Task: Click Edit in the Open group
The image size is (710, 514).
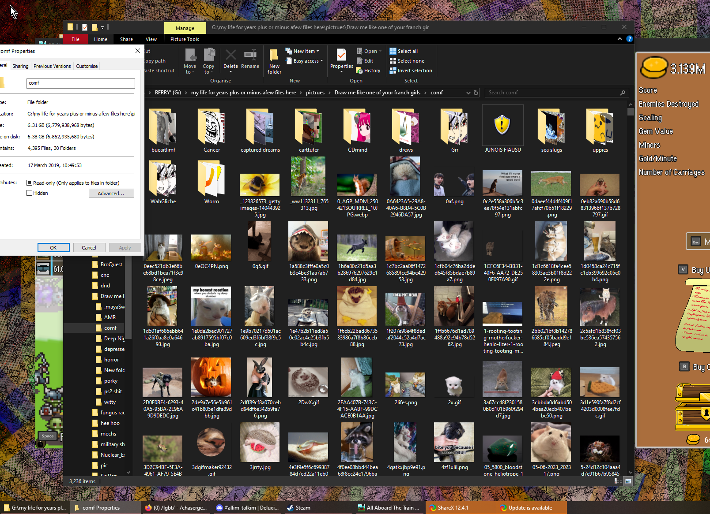Action: (365, 61)
